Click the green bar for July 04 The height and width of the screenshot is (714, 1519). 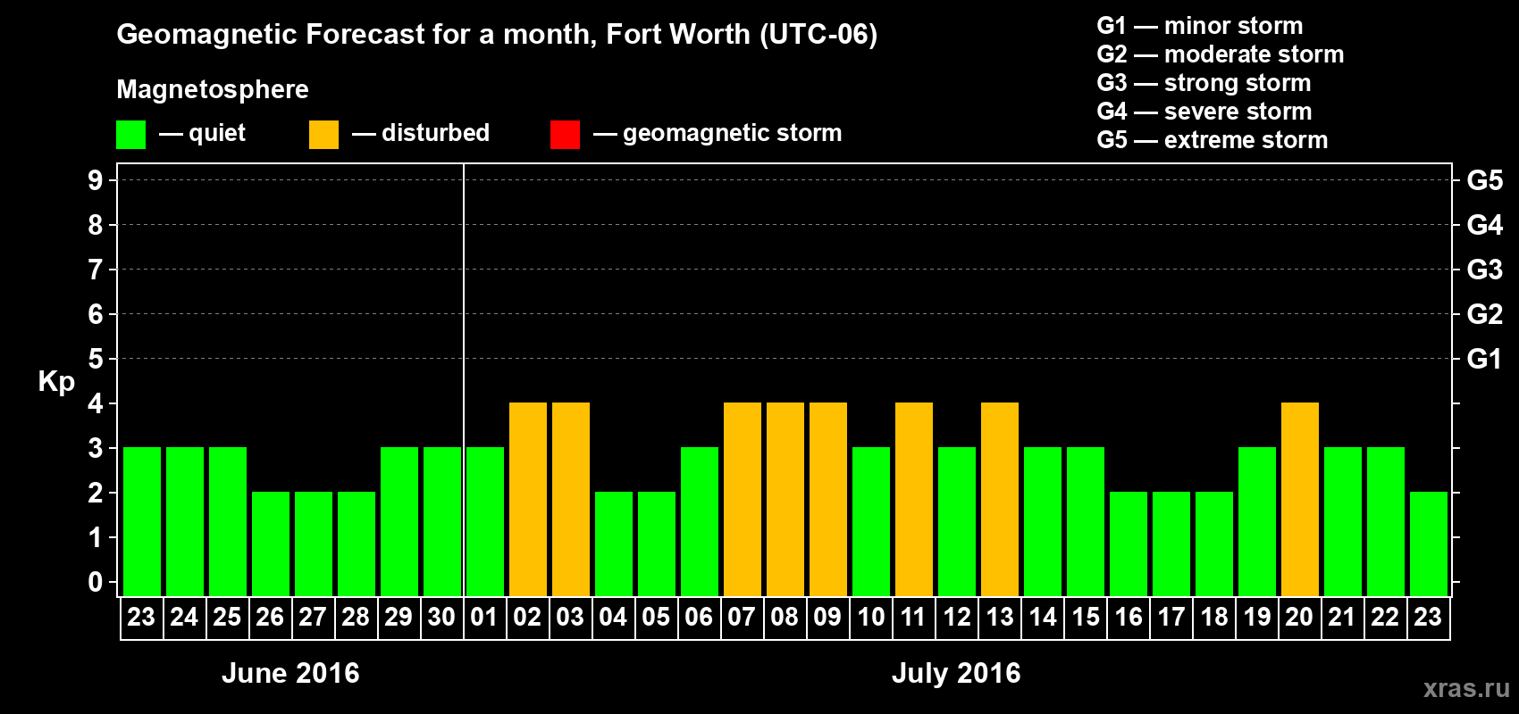614,544
